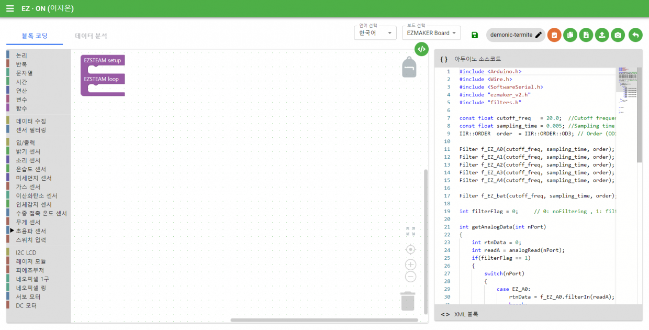Click the green save floppy disk icon
649x330 pixels.
click(x=475, y=35)
